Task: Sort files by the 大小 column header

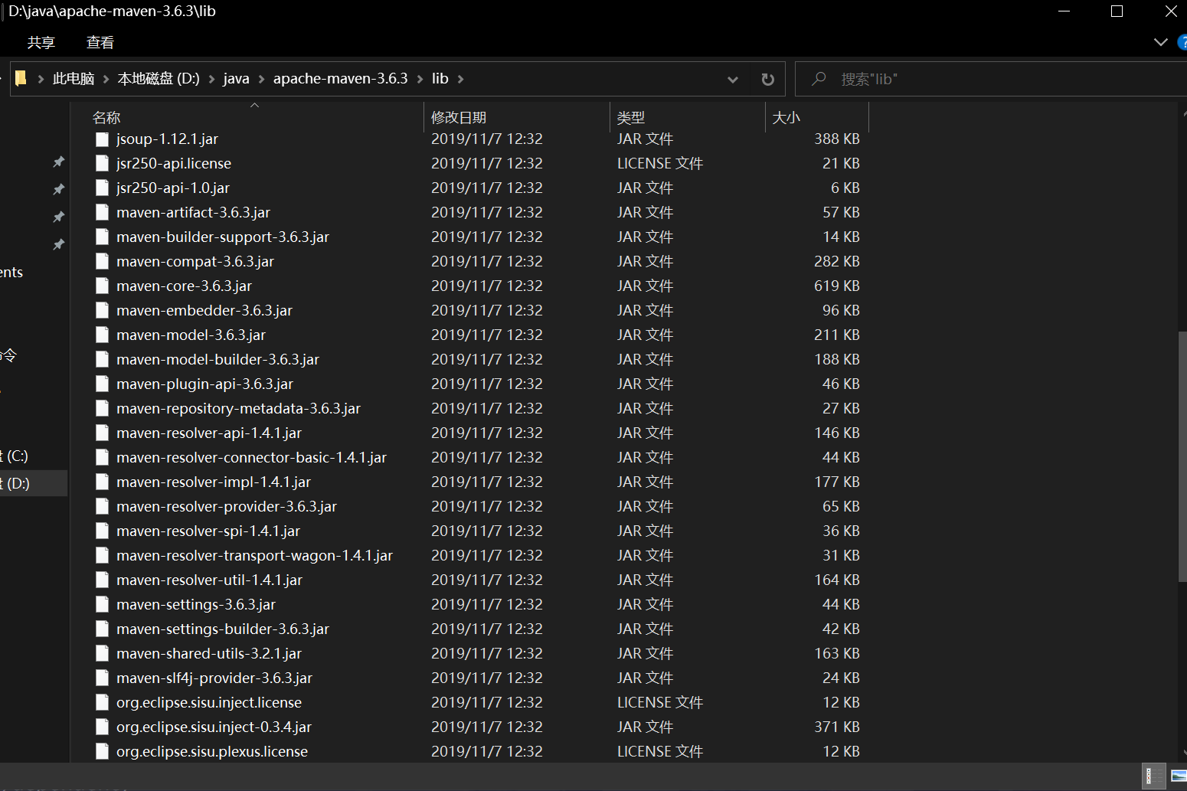Action: (x=786, y=117)
